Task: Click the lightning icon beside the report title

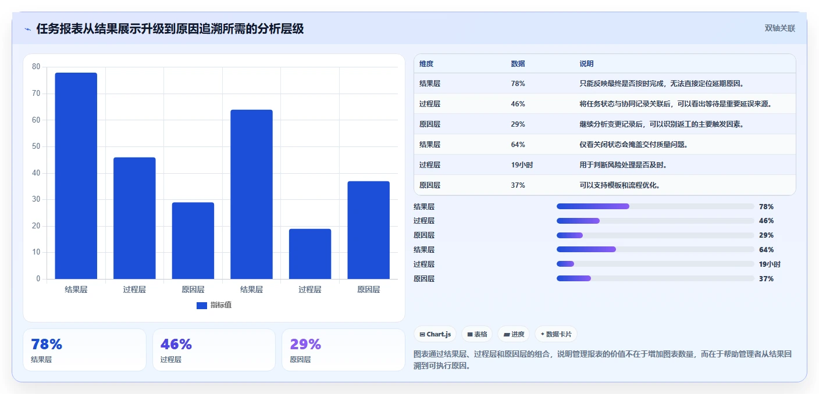Action: [x=27, y=29]
